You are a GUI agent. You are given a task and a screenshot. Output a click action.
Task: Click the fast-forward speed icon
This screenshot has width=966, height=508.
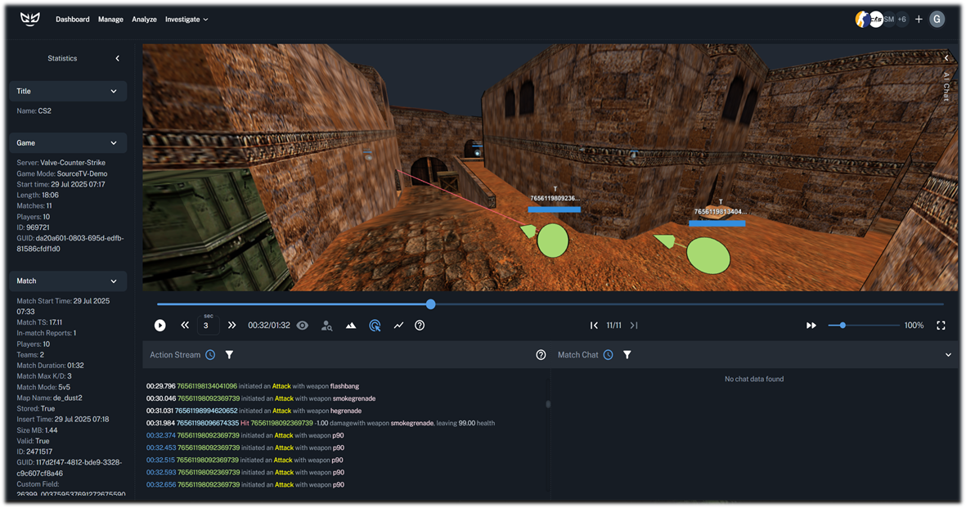pos(811,326)
